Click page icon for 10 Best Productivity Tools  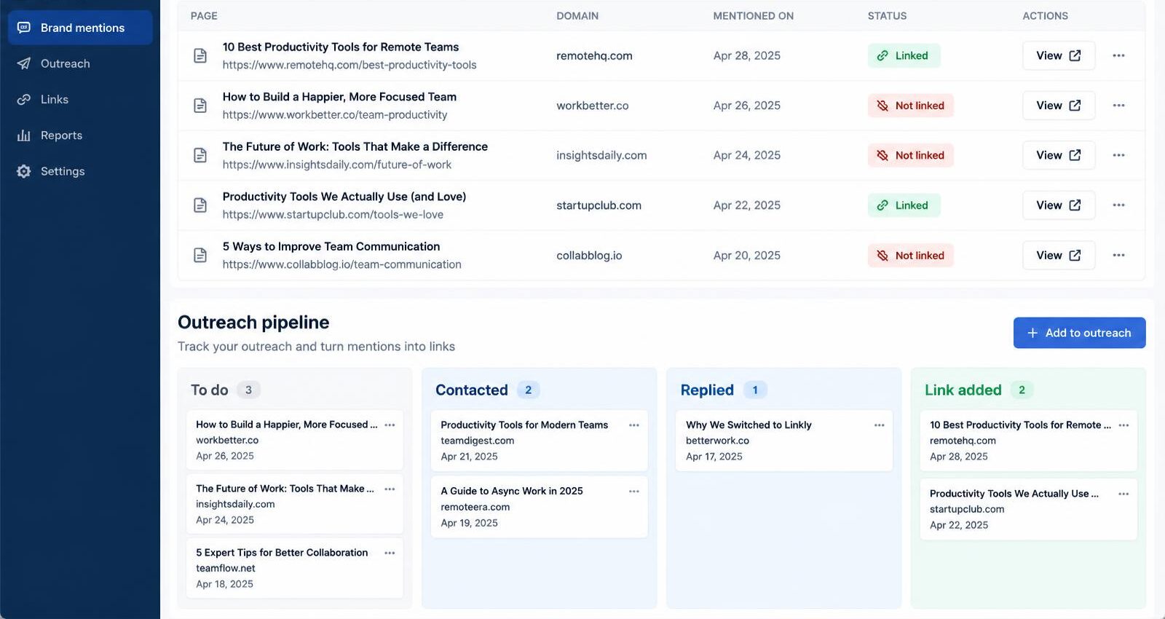point(200,55)
